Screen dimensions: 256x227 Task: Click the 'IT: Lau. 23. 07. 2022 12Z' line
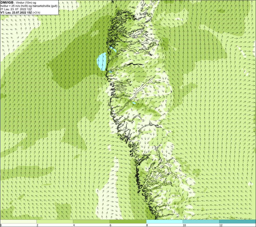tap(16, 9)
